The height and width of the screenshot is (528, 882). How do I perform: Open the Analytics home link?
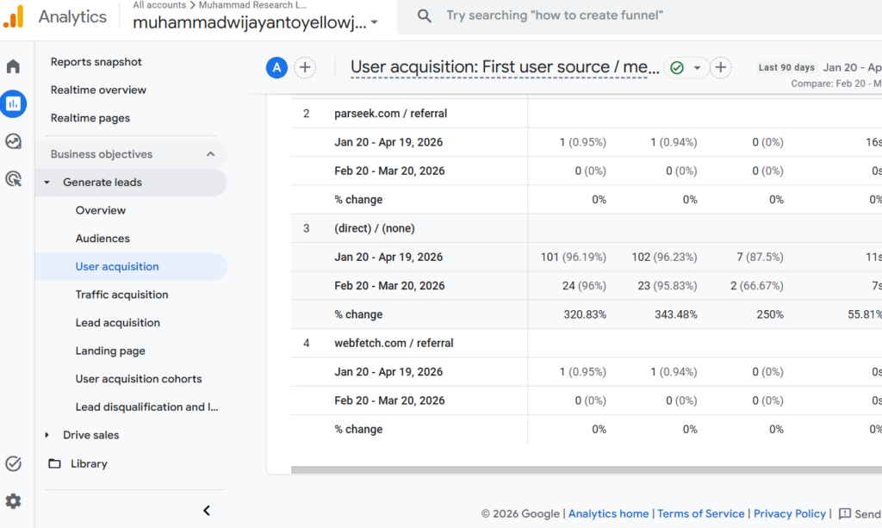click(x=608, y=513)
